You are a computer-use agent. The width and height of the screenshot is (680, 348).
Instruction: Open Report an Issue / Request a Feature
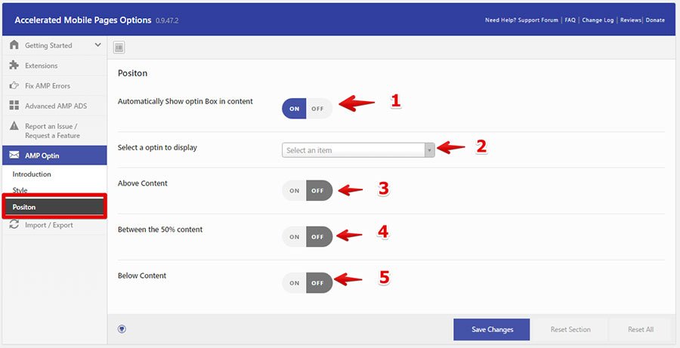point(54,131)
